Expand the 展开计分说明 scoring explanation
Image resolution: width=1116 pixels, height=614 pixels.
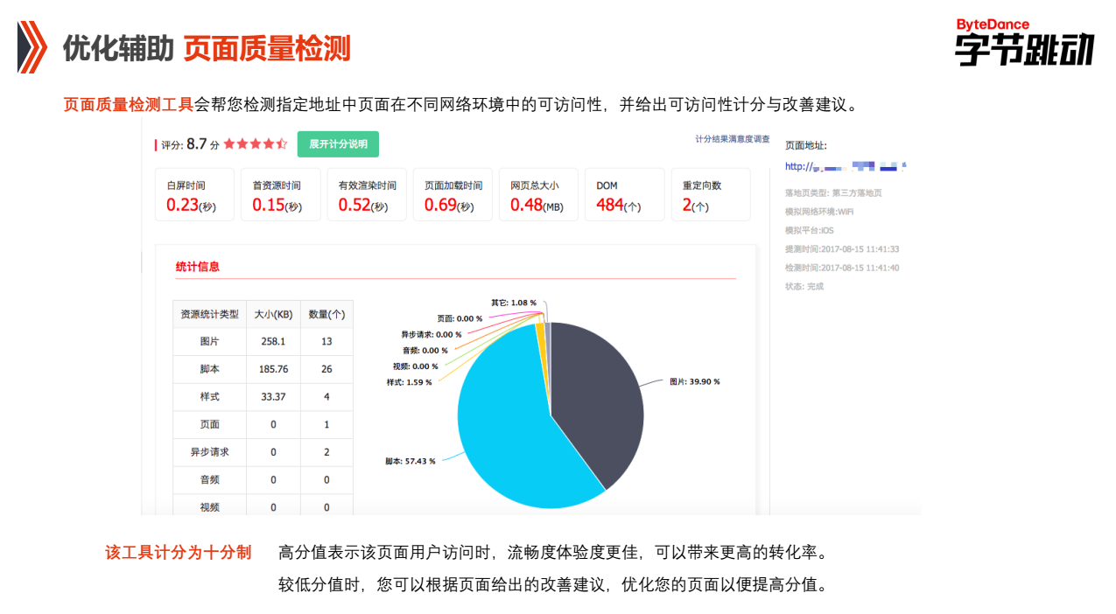click(x=338, y=143)
